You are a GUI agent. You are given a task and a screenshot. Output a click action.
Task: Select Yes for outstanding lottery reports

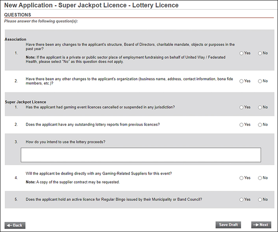click(241, 125)
